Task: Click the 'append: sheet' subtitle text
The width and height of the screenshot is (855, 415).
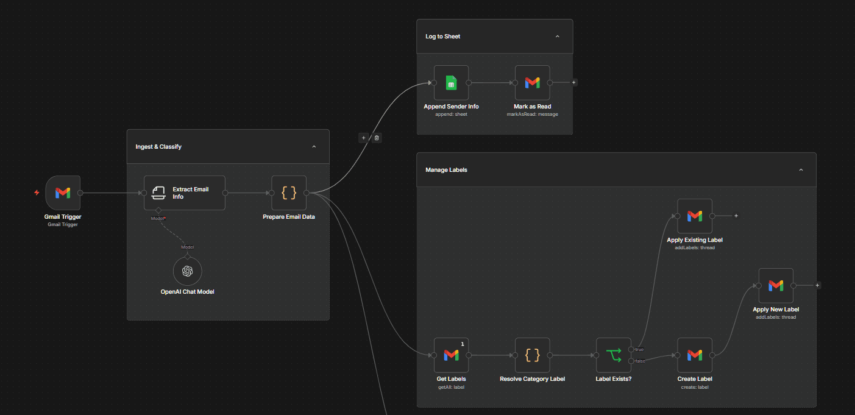Action: tap(451, 114)
